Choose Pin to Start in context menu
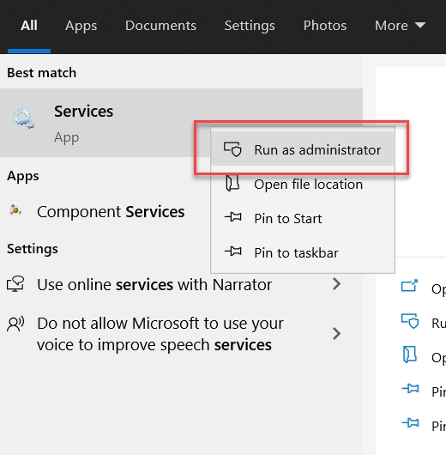446x455 pixels. pos(302,219)
